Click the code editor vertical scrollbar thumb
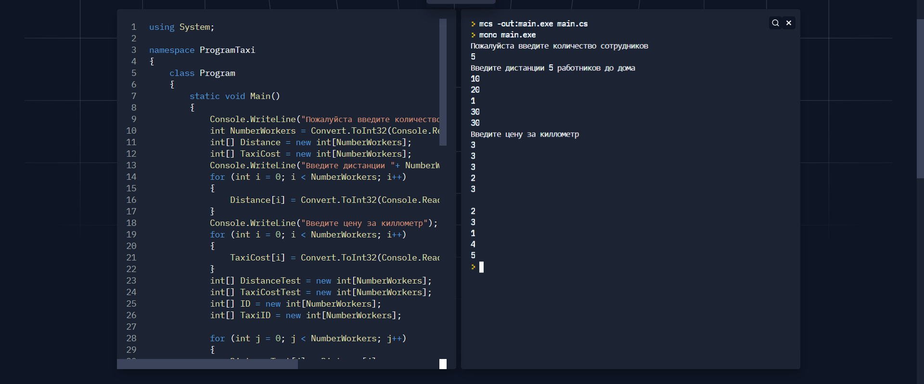Image resolution: width=924 pixels, height=384 pixels. click(443, 82)
